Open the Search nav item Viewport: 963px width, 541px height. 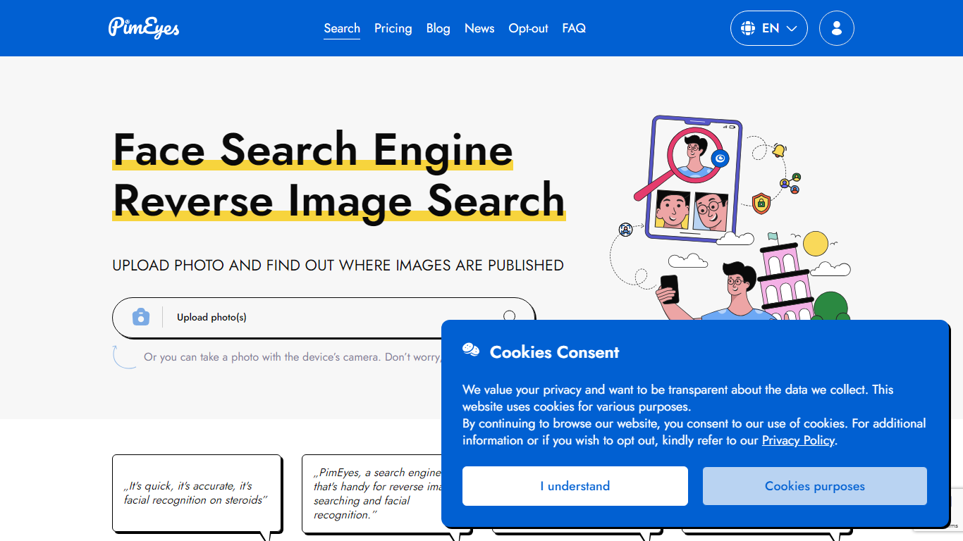(342, 28)
